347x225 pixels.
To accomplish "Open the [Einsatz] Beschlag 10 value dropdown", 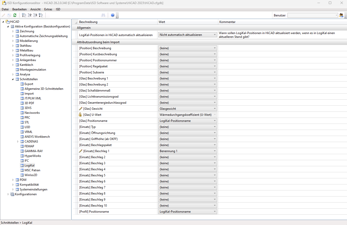I will 188,206.
